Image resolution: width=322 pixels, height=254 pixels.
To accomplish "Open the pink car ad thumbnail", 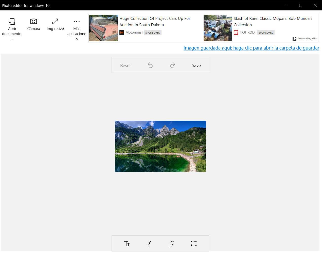I will click(x=103, y=28).
